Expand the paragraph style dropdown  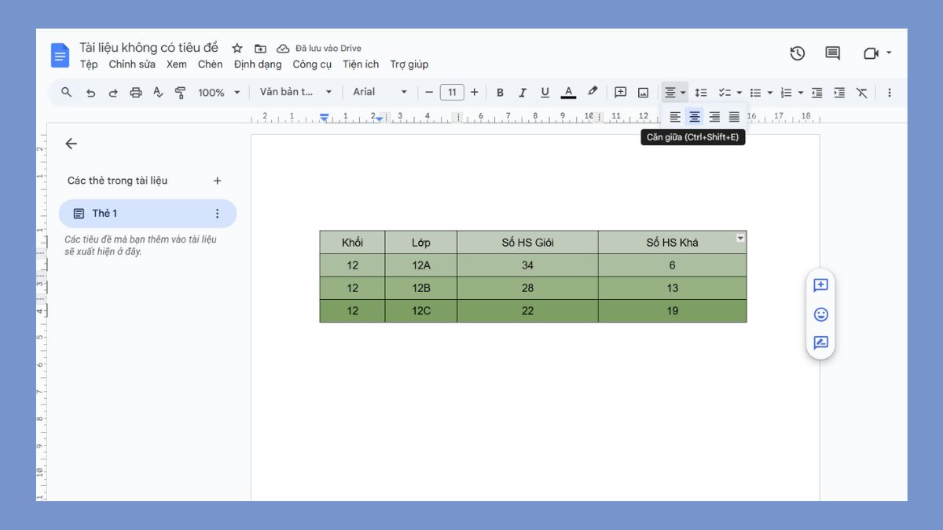295,92
